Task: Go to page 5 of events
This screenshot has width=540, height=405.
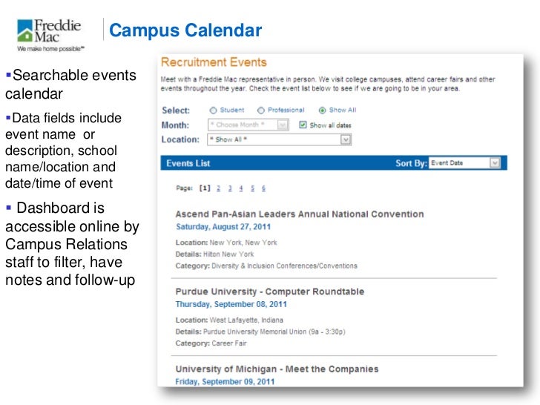Action: [x=252, y=188]
